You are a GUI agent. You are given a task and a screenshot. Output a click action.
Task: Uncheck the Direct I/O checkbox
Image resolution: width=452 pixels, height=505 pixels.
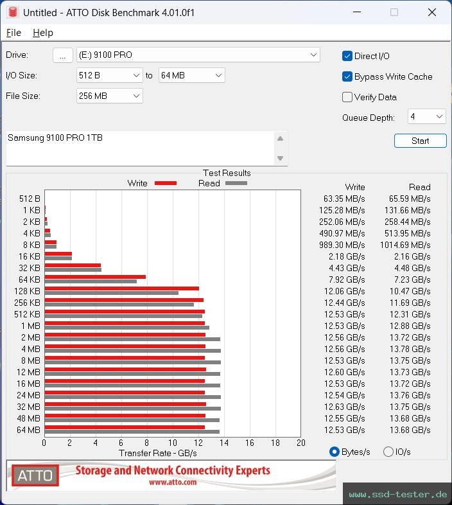pos(347,56)
